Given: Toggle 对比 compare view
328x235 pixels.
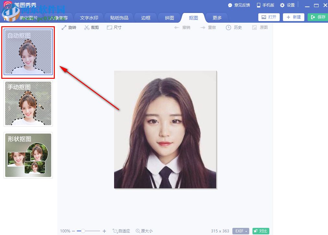Looking at the screenshot, I should [x=261, y=231].
